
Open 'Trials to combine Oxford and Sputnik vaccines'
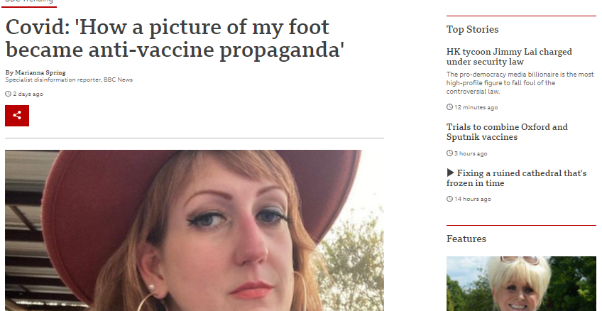coord(507,131)
